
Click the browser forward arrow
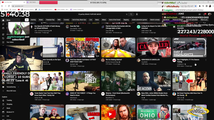coord(5,6)
